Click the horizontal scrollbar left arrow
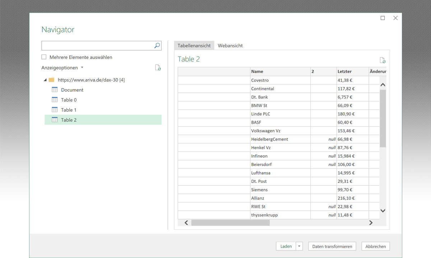The height and width of the screenshot is (258, 431). pyautogui.click(x=186, y=223)
